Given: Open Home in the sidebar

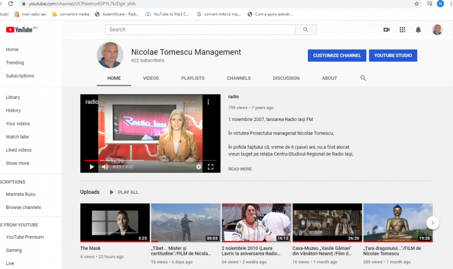Looking at the screenshot, I should click(x=12, y=50).
